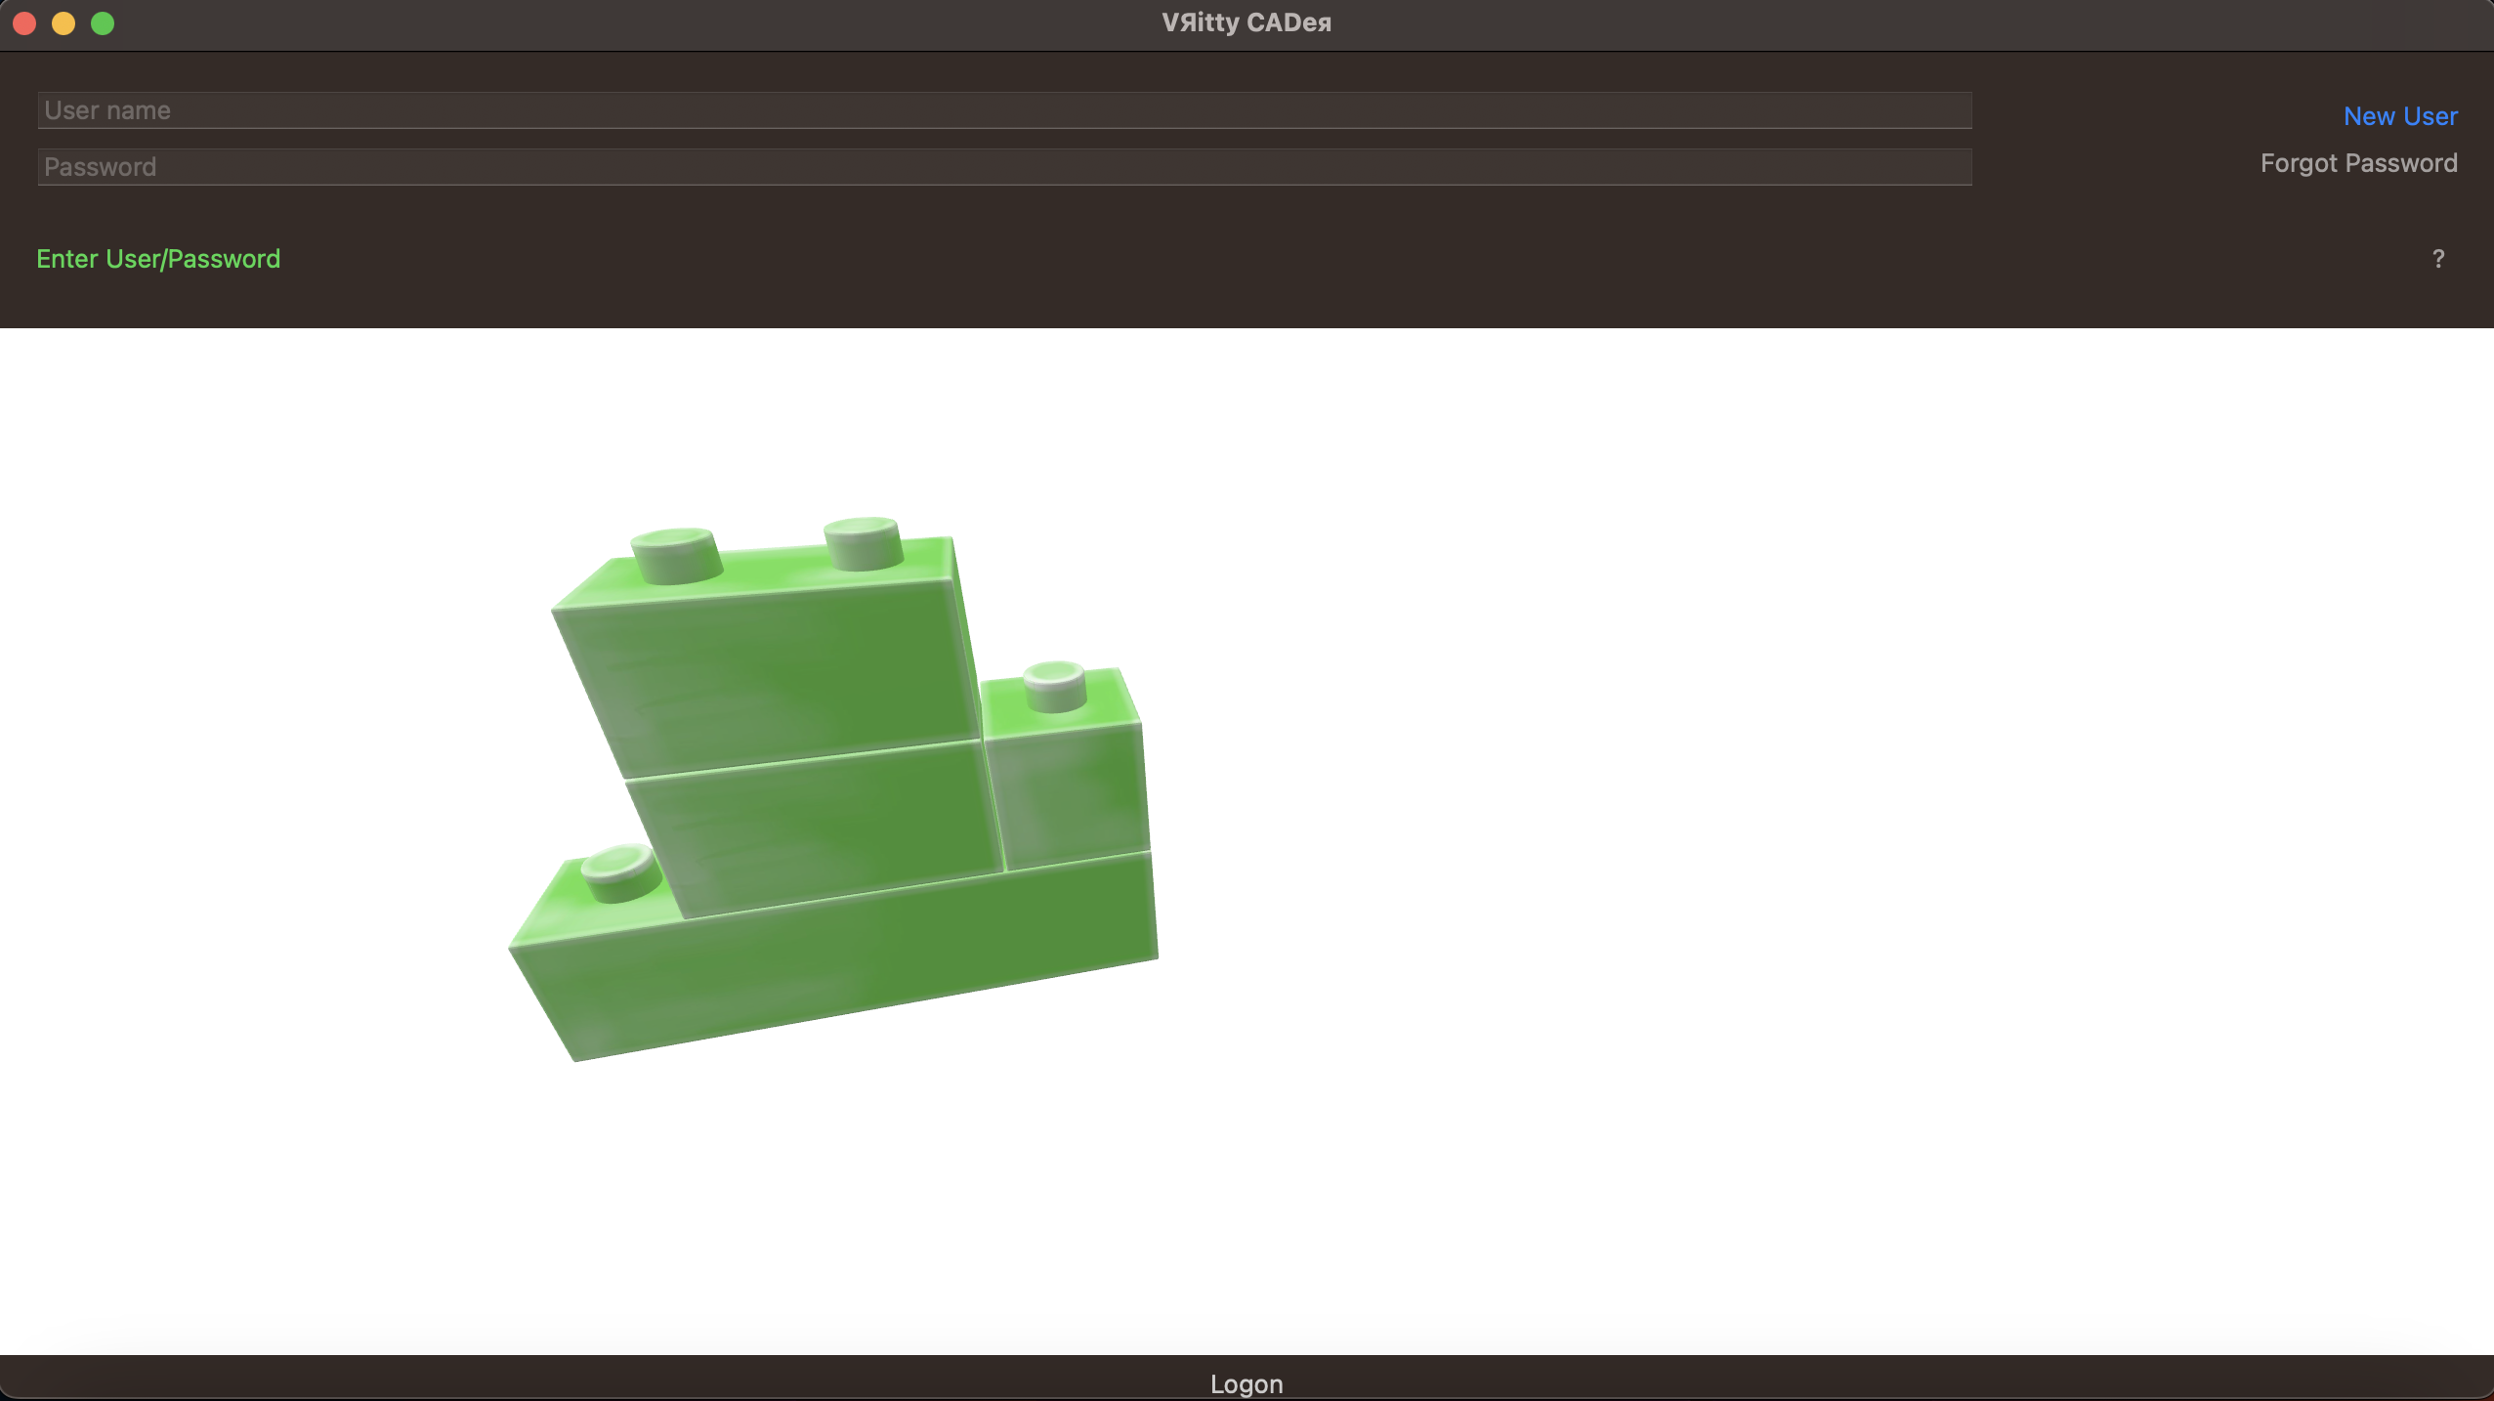Click the green Enter User/Password status text
Viewport: 2494px width, 1401px height.
click(x=158, y=259)
